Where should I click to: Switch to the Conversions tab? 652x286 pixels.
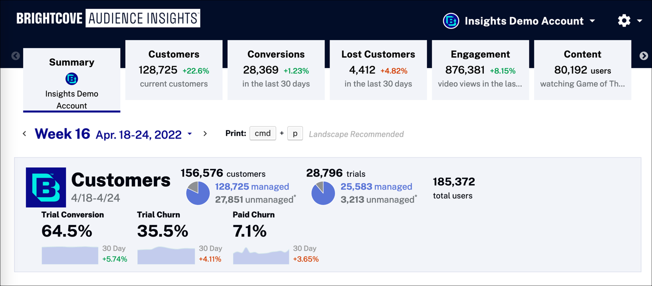tap(276, 69)
